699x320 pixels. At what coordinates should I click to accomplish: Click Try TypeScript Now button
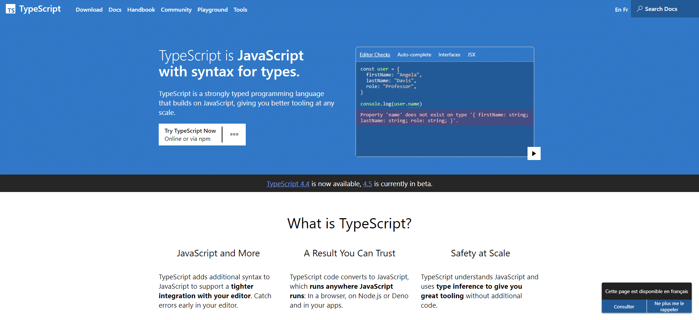coord(190,135)
